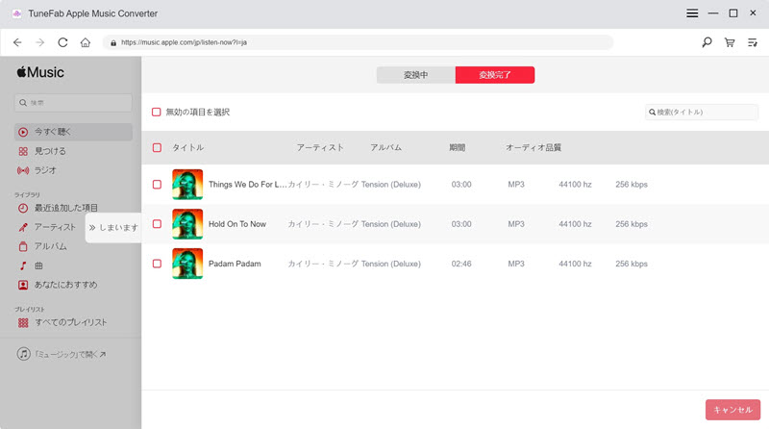
Task: Click the 期間 column header
Action: coord(458,148)
